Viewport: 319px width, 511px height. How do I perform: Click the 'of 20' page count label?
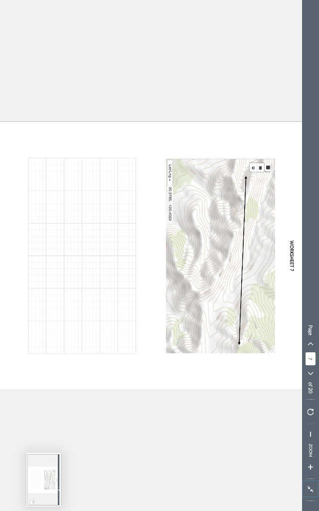[310, 388]
